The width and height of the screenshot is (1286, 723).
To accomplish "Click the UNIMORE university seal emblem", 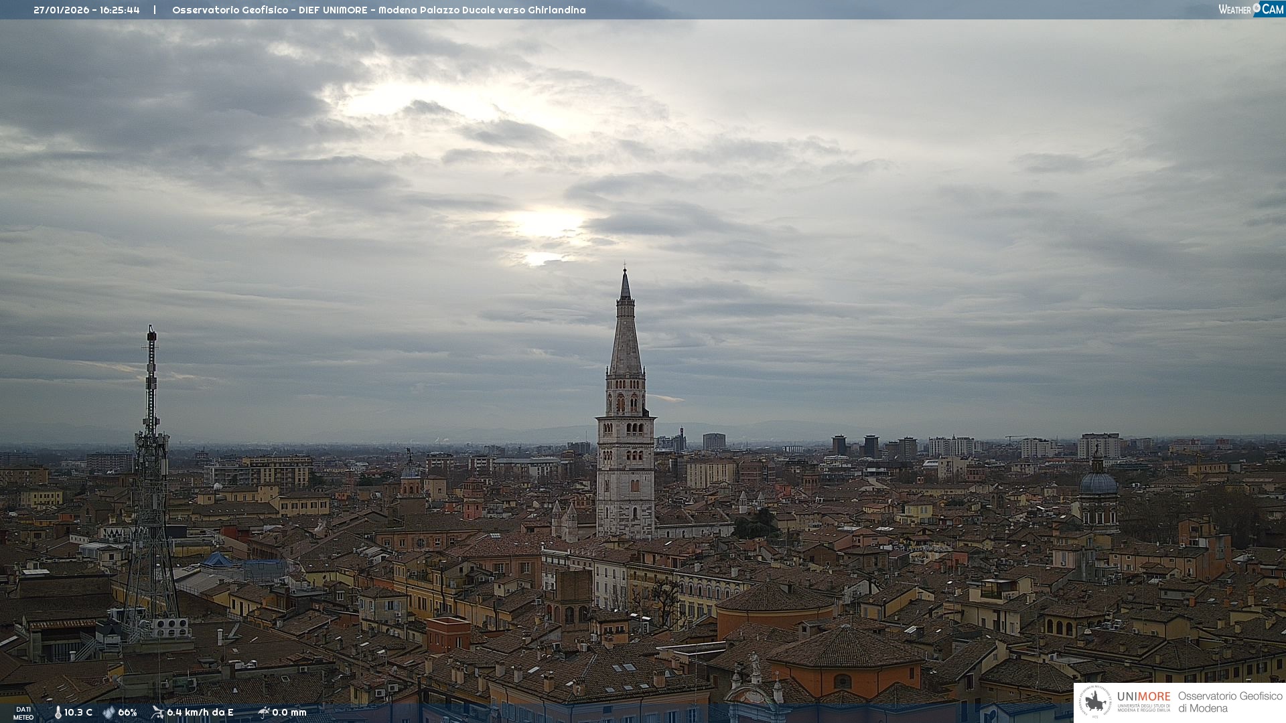I will (1096, 702).
